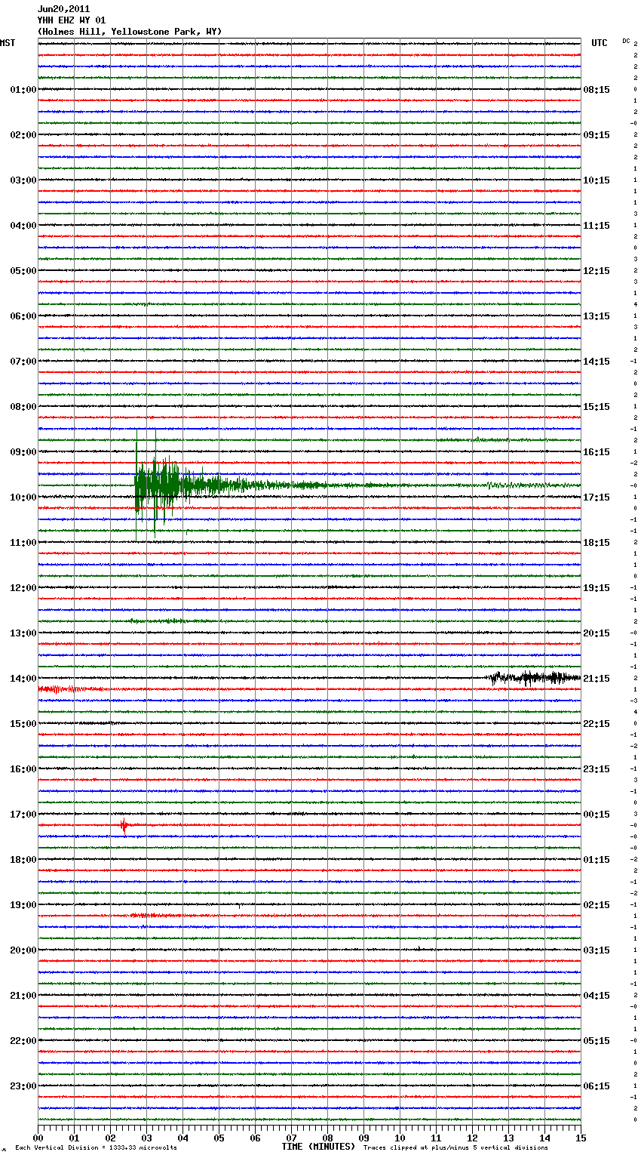Click the Traces clipped at plus/minus 5 divisions note
641x1158 pixels.
pos(455,1148)
